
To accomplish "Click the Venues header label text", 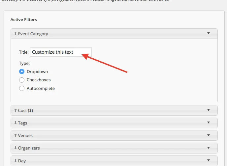I will coord(25,136).
